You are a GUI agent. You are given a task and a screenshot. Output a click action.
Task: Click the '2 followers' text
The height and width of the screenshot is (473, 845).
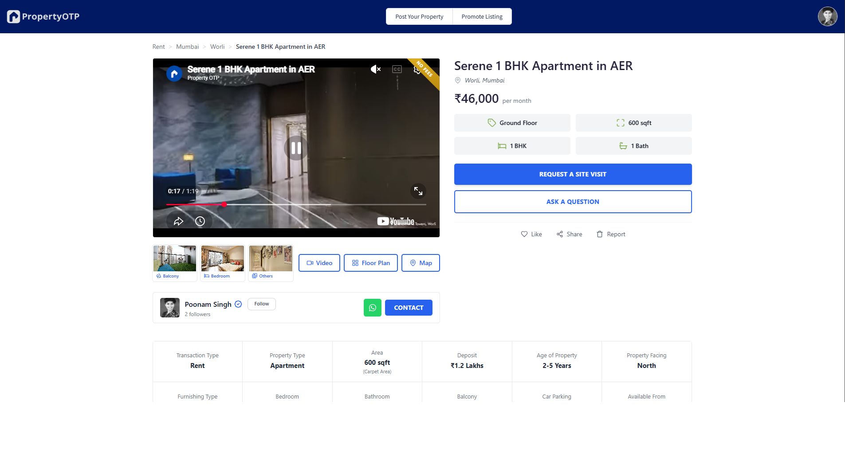tap(197, 314)
